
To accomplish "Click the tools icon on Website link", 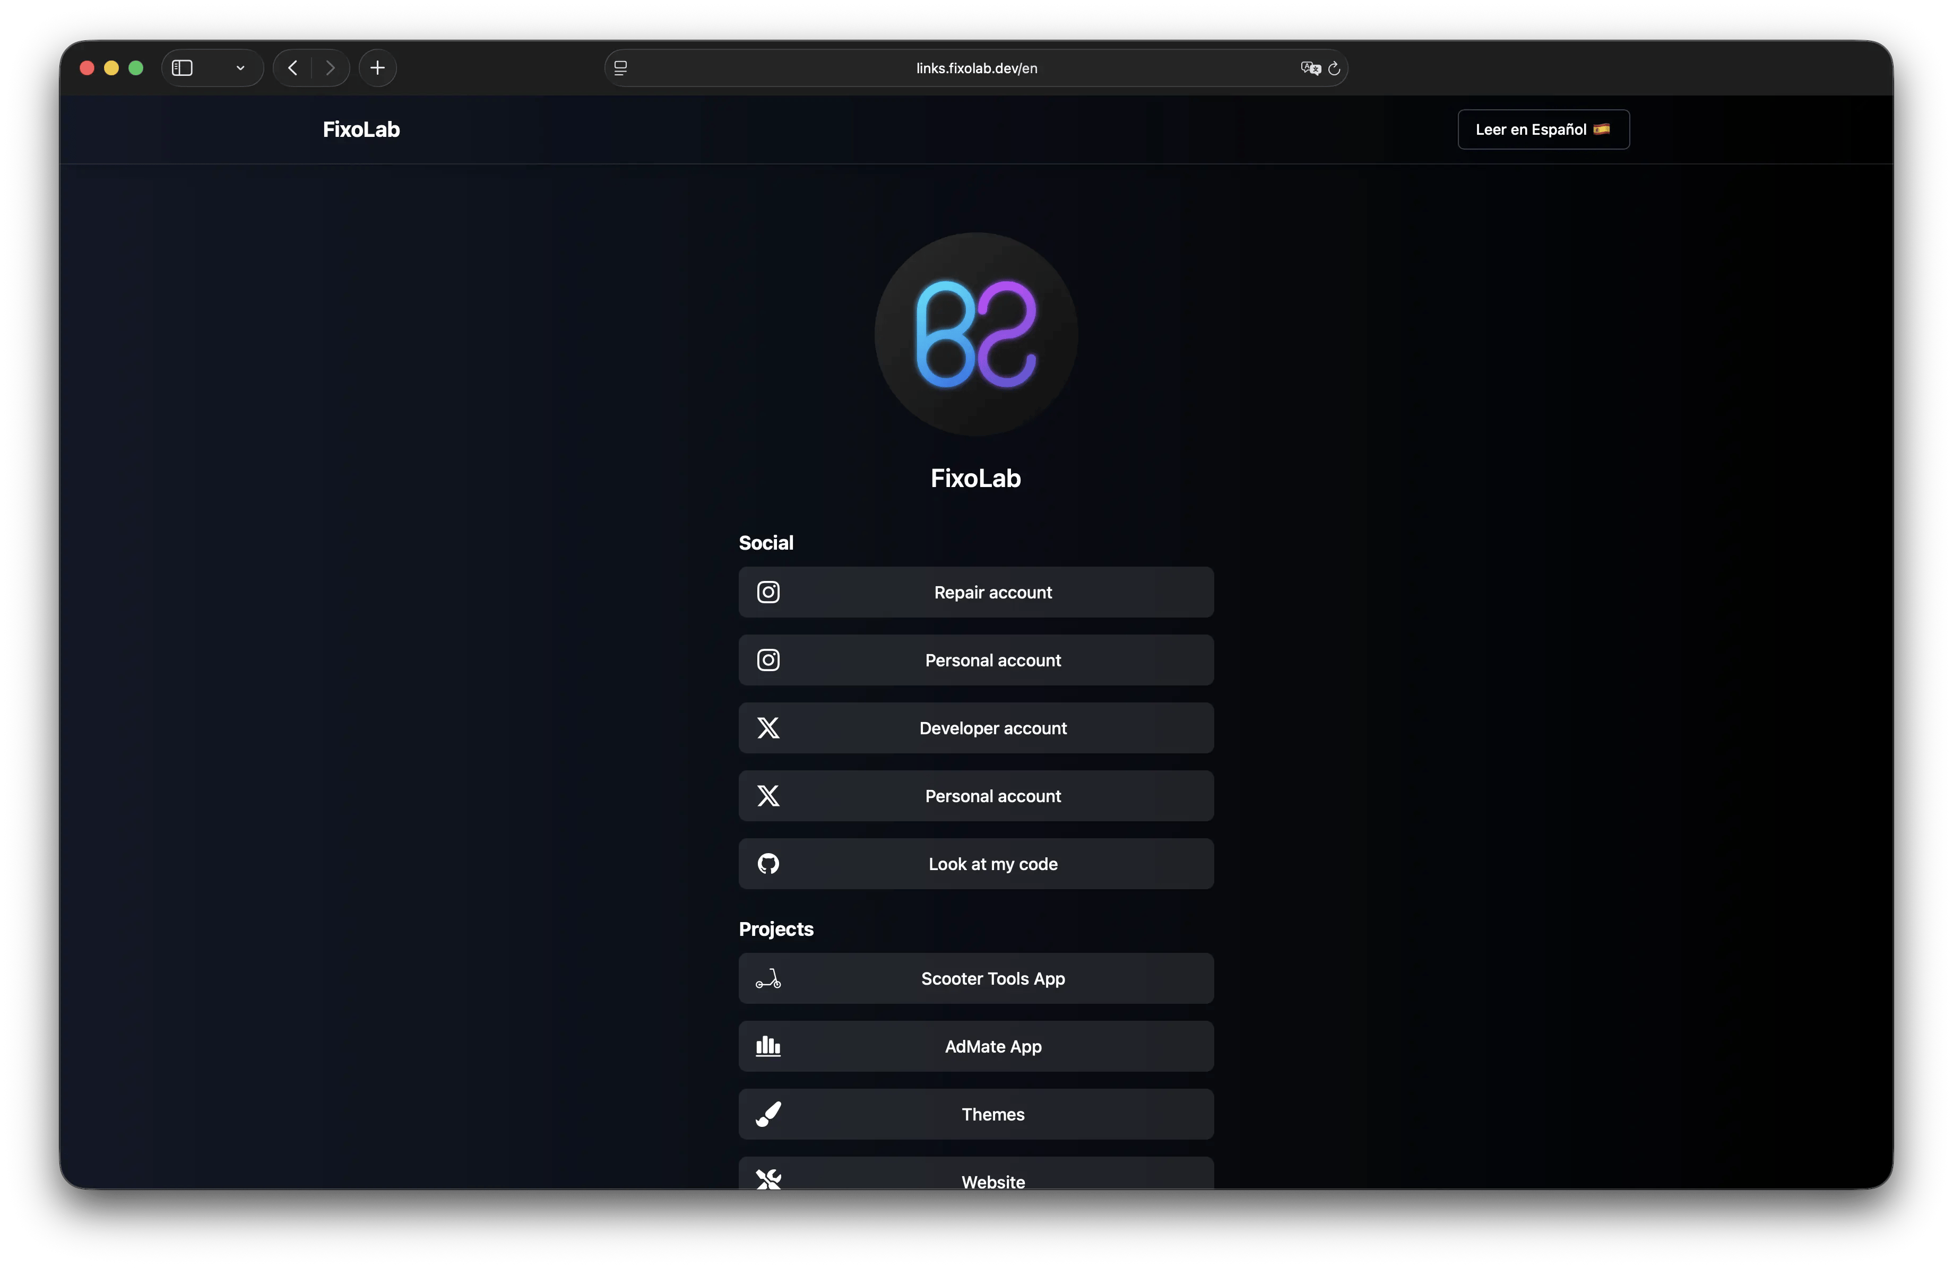I will point(768,1179).
